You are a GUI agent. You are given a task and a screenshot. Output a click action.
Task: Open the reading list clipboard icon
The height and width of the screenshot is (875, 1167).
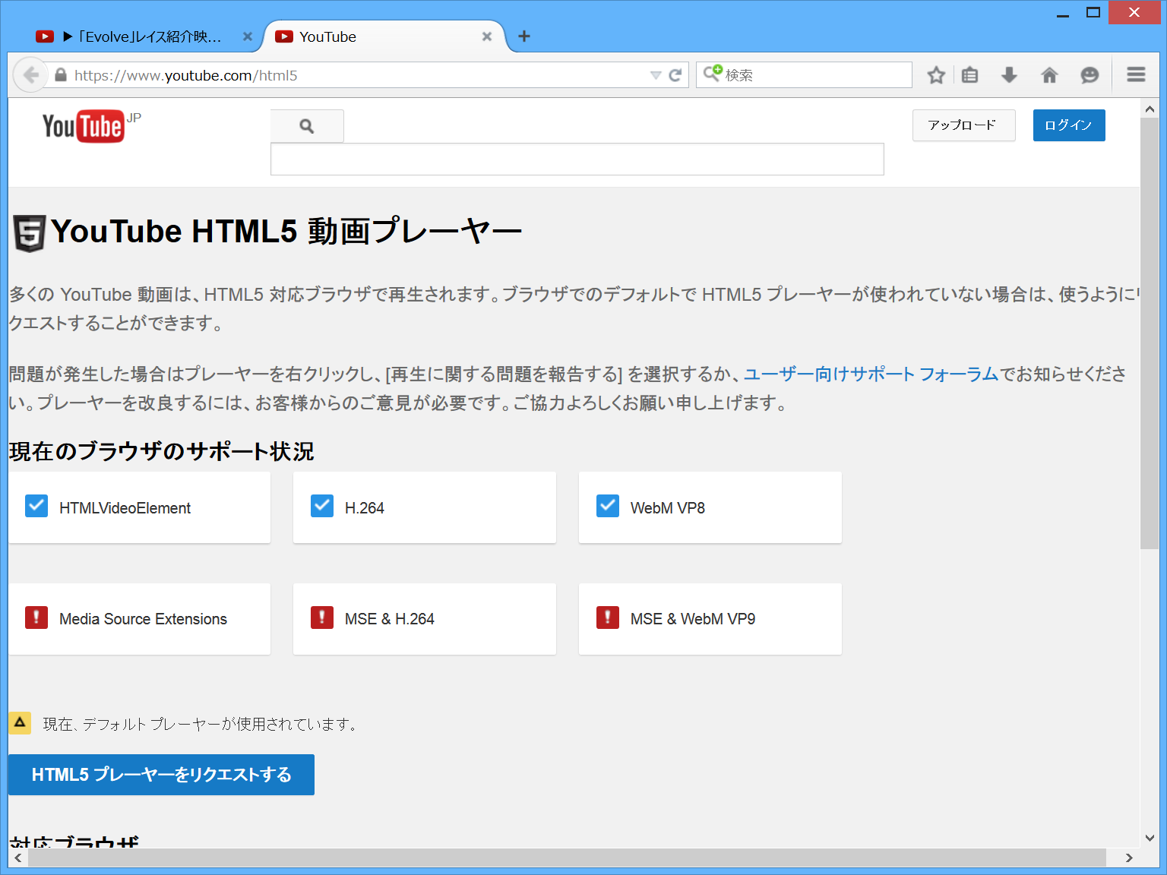click(969, 74)
